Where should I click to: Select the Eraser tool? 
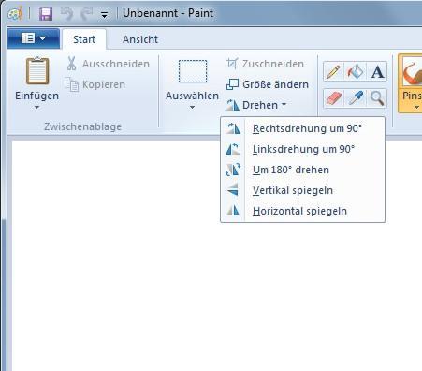pos(333,98)
